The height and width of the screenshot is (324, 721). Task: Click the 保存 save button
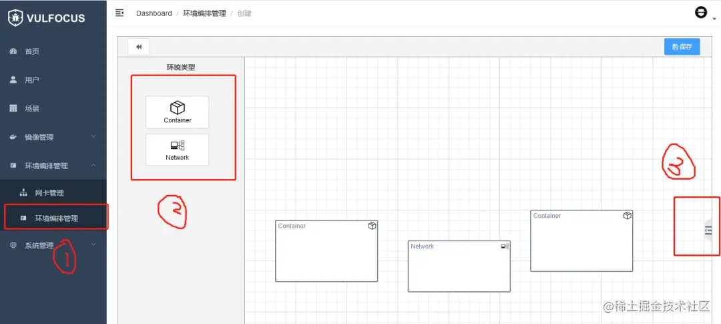tap(682, 47)
